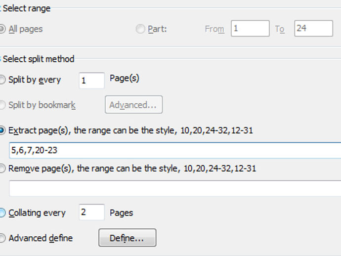
Task: Choose Split by bookmark option
Action: click(2, 105)
